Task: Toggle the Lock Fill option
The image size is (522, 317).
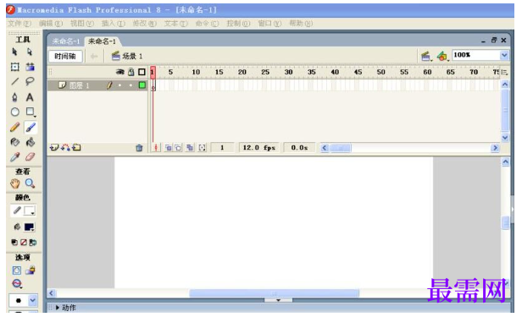Action: pos(31,271)
